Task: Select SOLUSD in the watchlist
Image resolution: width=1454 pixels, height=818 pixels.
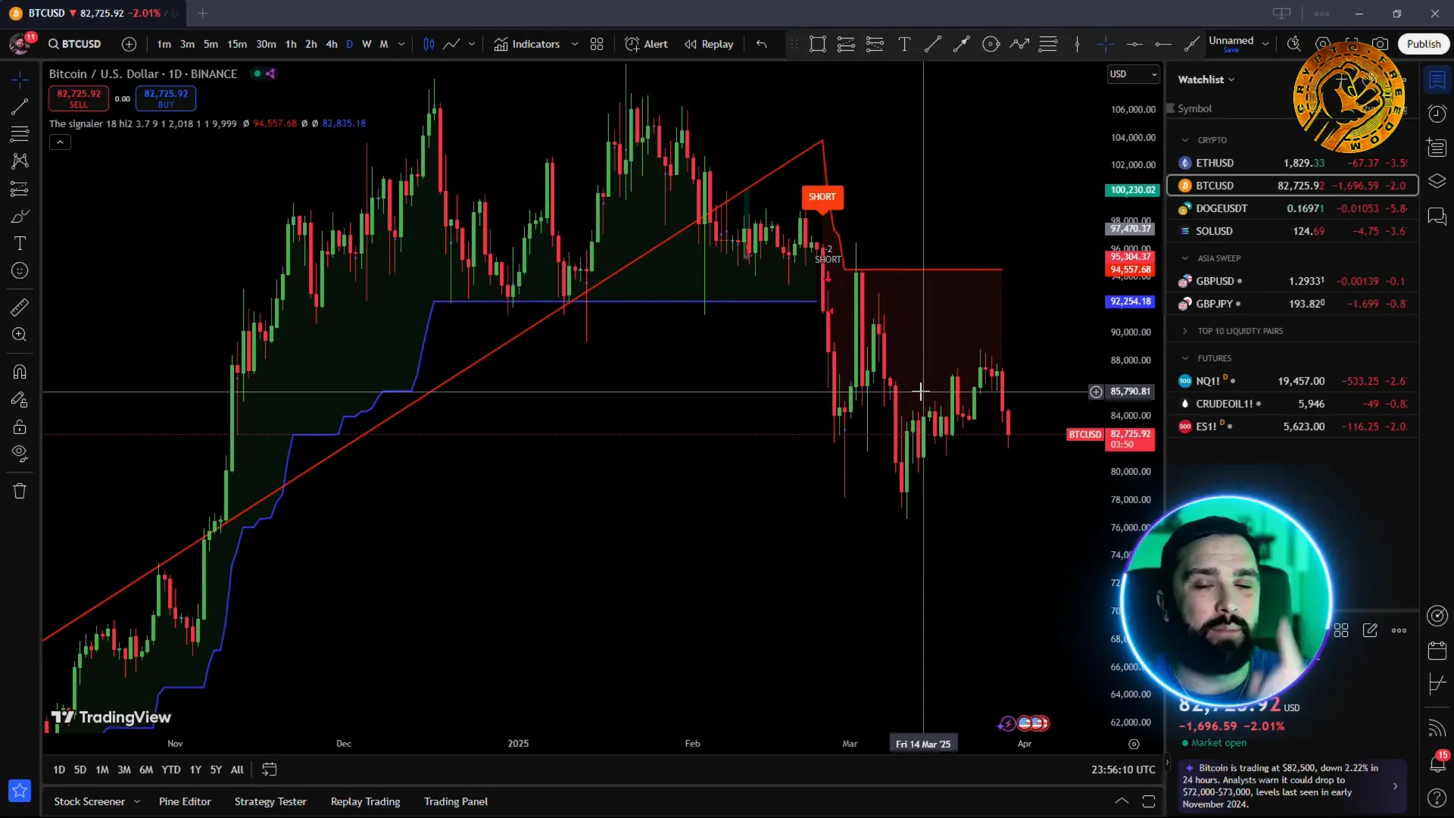Action: click(1293, 231)
